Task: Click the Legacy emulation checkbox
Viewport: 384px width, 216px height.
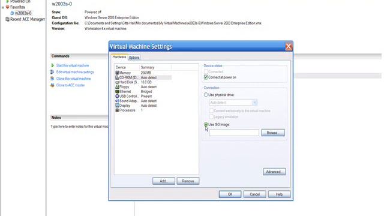Action: pyautogui.click(x=211, y=117)
